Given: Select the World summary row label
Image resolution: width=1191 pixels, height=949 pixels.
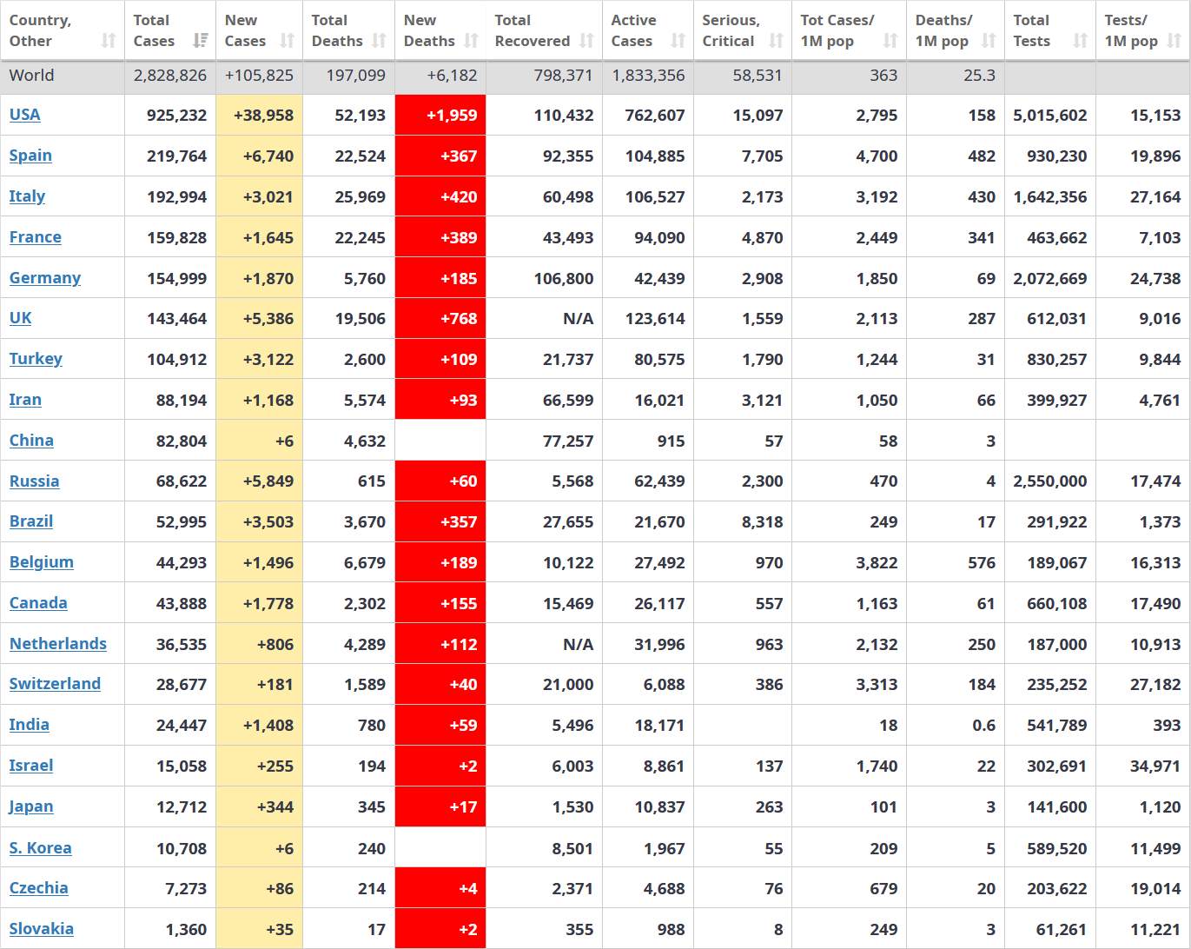Looking at the screenshot, I should point(32,76).
